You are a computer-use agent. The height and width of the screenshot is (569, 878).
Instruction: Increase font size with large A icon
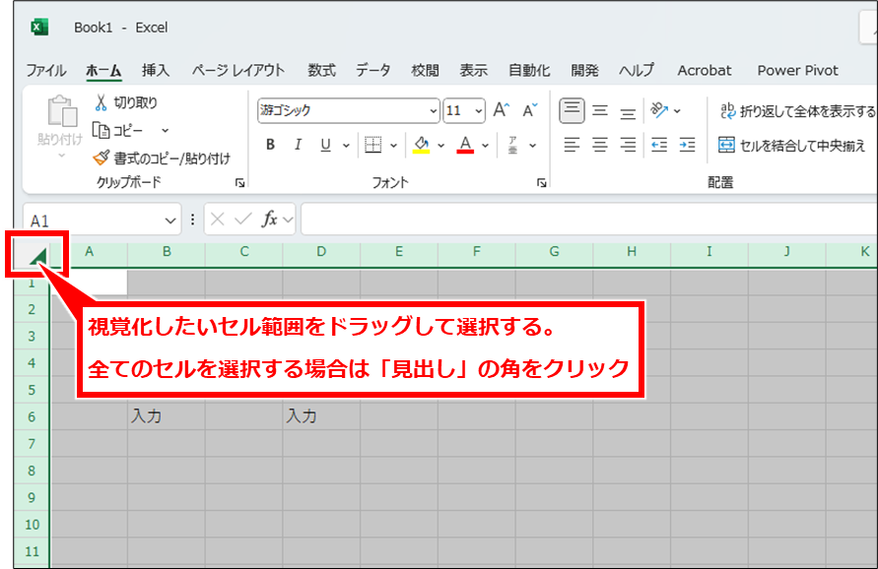click(501, 110)
